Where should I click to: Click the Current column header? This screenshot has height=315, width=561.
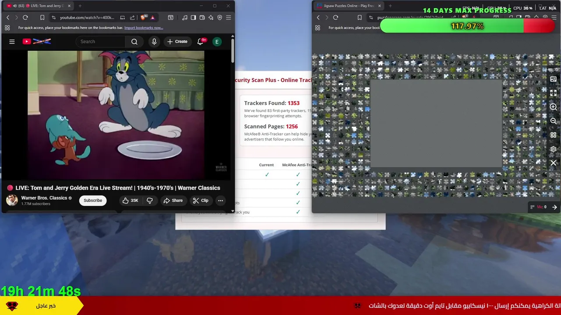(266, 165)
